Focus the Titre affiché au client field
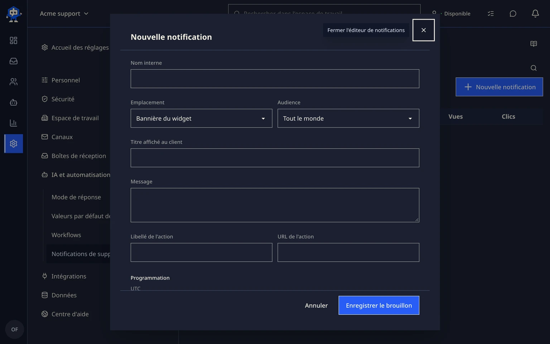The image size is (550, 344). click(275, 158)
